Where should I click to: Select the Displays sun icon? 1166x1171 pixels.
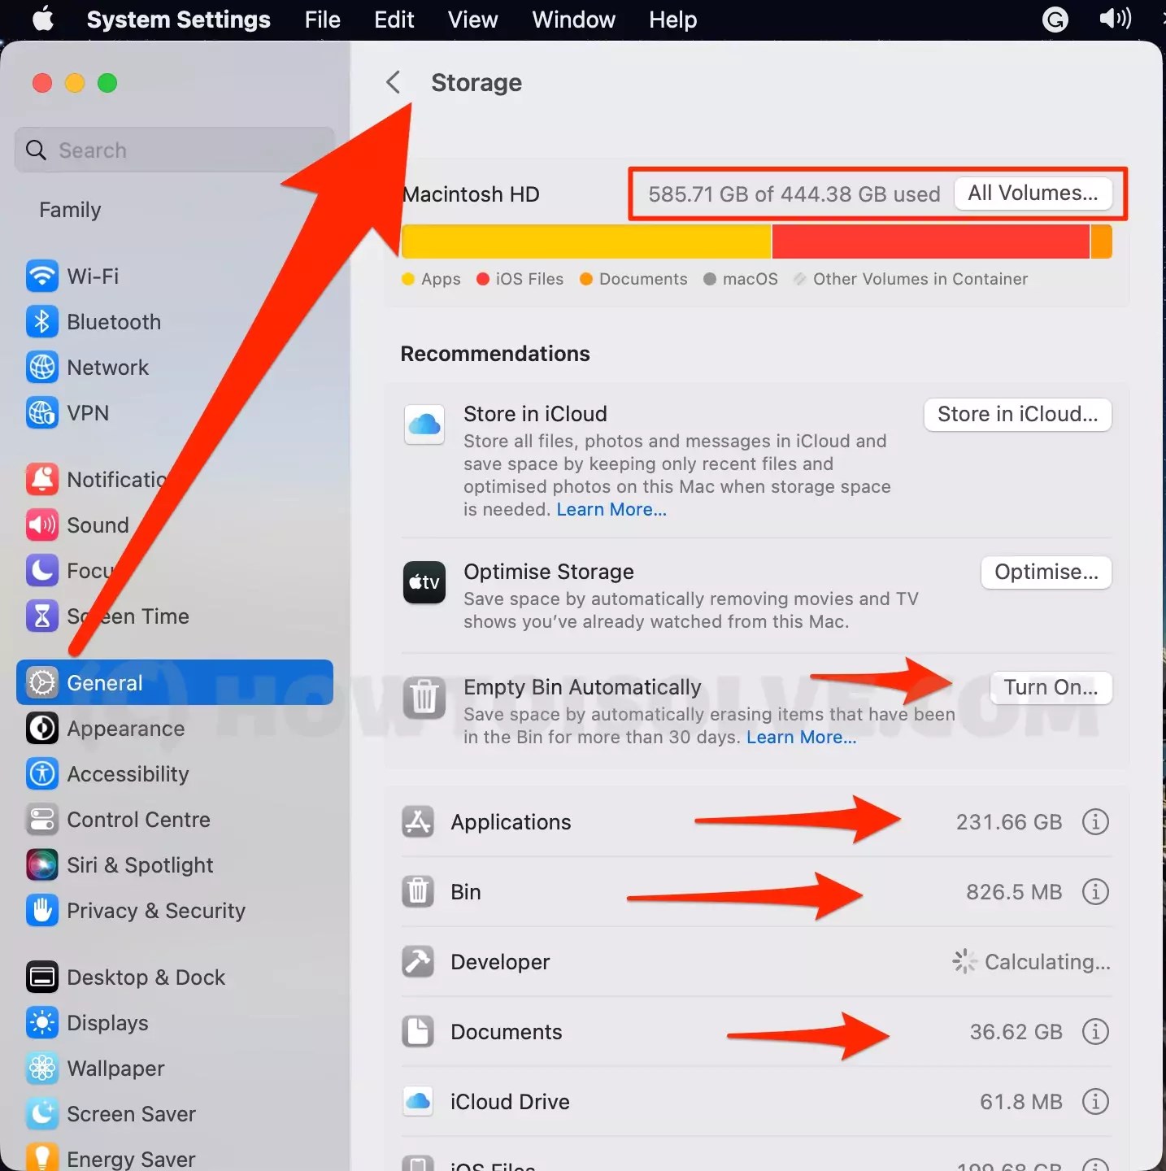(41, 1023)
